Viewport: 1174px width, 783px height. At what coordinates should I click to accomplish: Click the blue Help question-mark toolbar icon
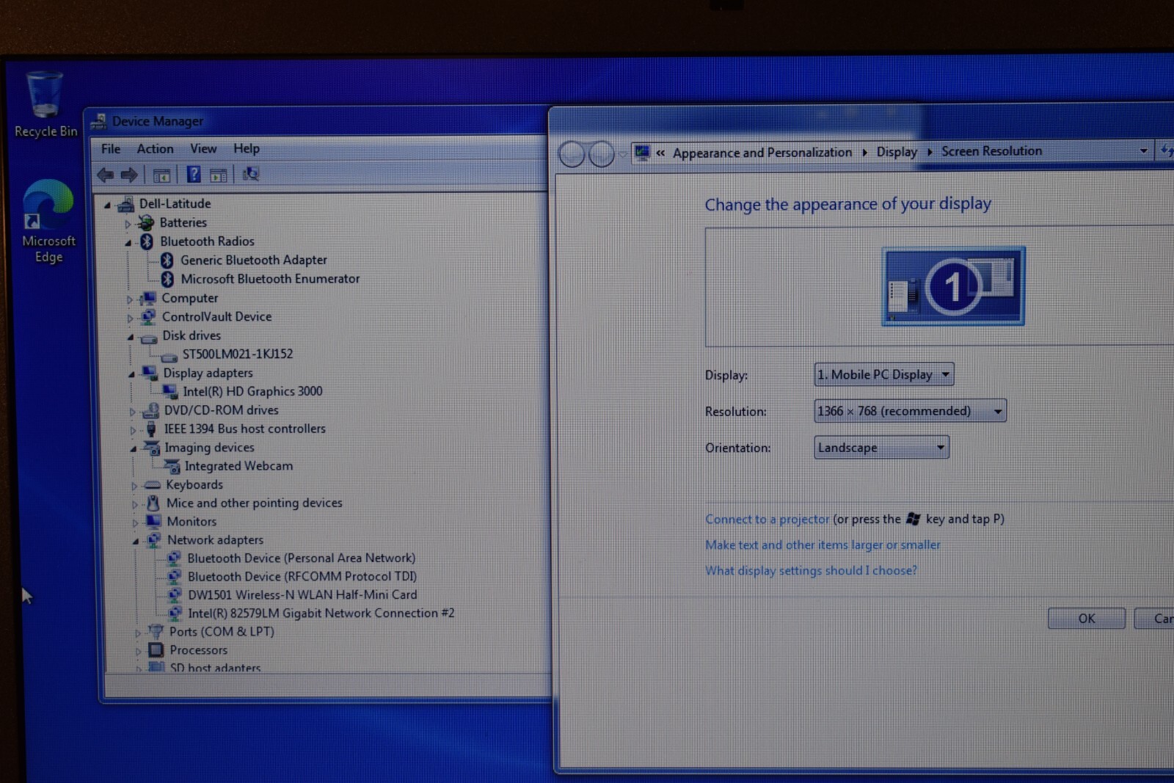(193, 174)
